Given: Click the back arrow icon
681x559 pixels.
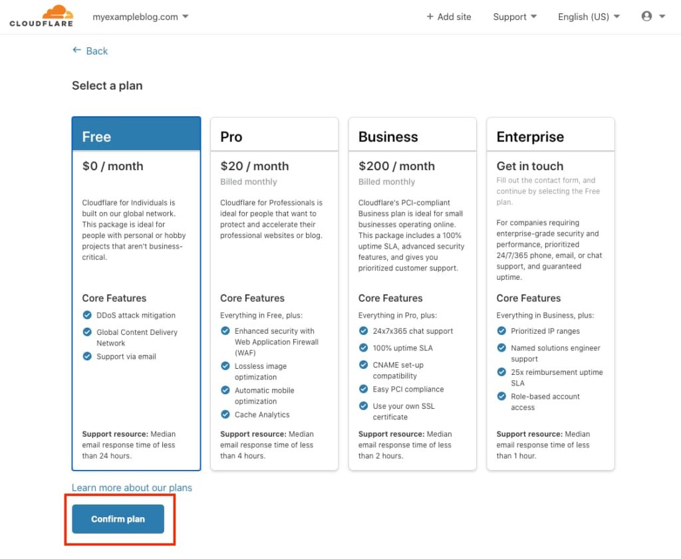Looking at the screenshot, I should 76,51.
